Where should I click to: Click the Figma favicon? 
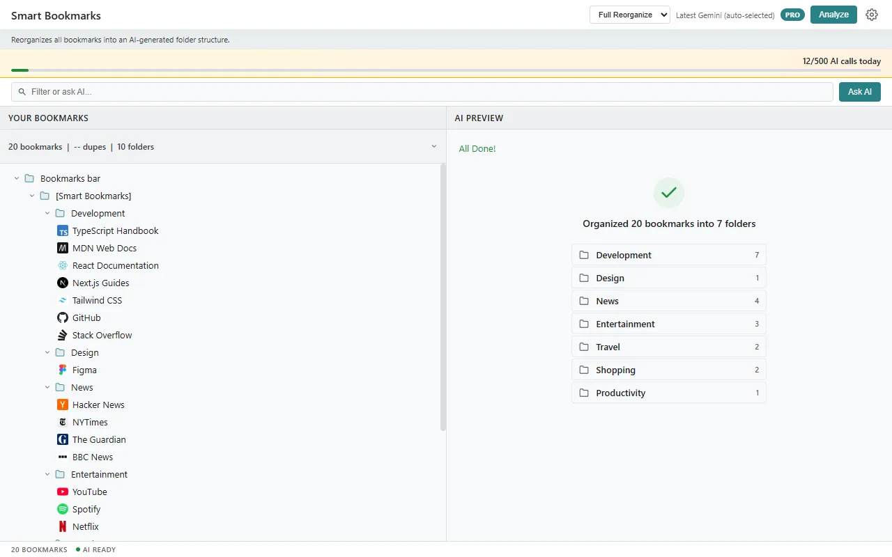pyautogui.click(x=63, y=370)
